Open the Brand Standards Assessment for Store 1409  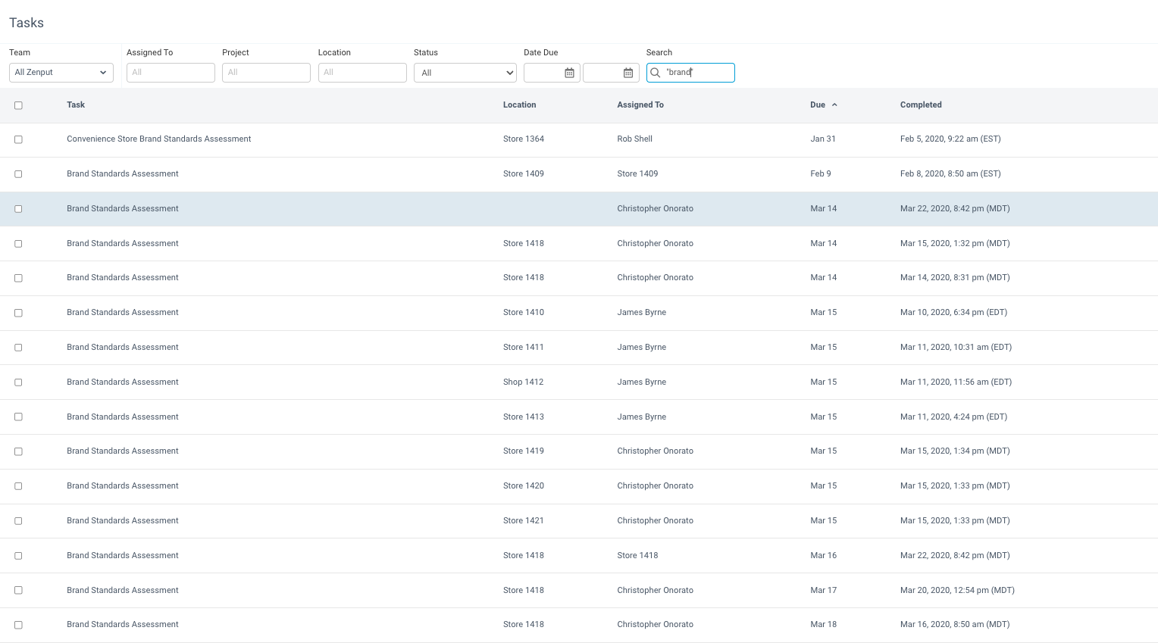tap(122, 173)
